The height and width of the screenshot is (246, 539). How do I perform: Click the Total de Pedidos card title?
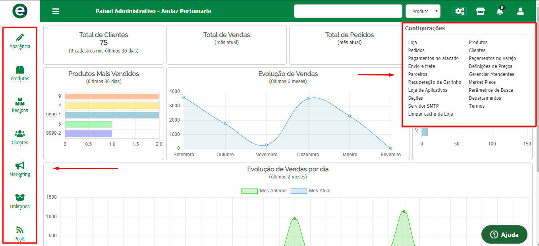350,35
